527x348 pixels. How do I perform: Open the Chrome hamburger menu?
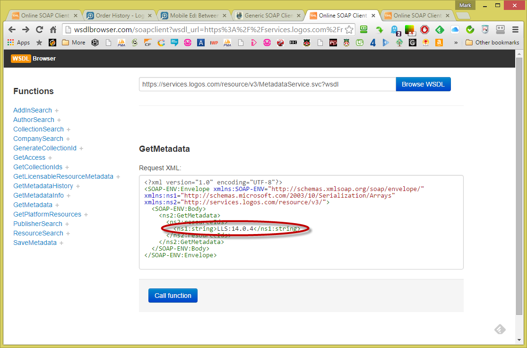[515, 30]
